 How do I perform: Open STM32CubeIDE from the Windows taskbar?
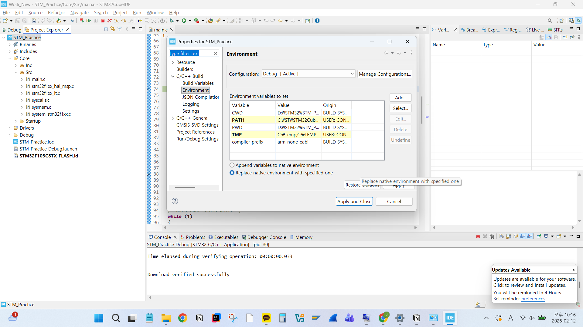[x=450, y=318]
